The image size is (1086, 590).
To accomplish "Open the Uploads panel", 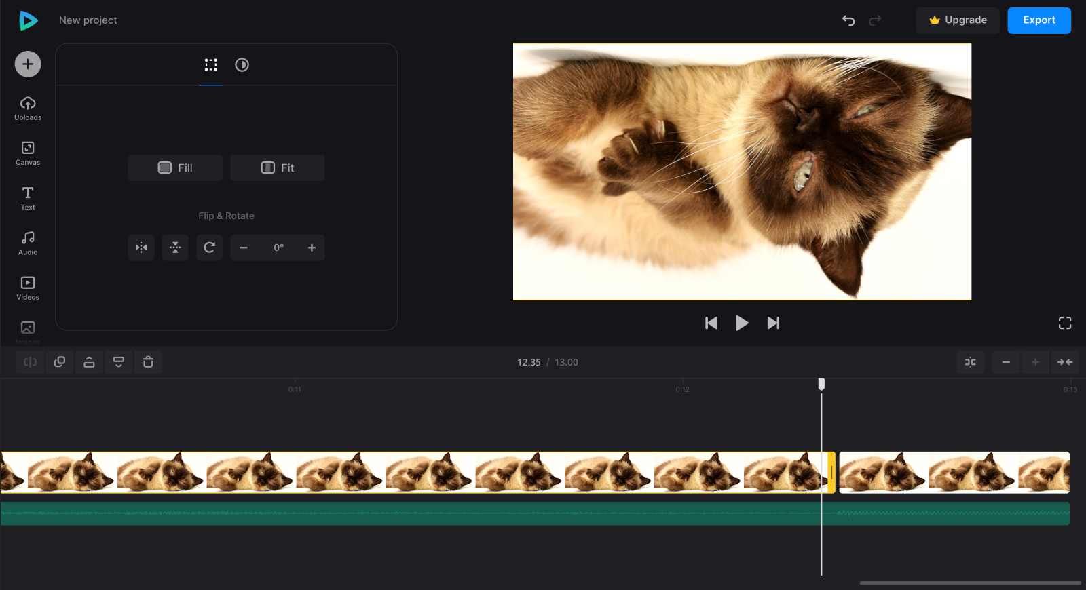I will pyautogui.click(x=28, y=109).
